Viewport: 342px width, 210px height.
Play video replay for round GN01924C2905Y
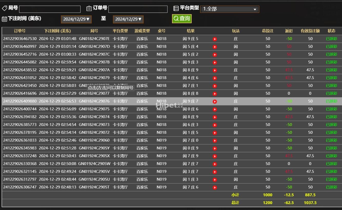tap(215, 148)
